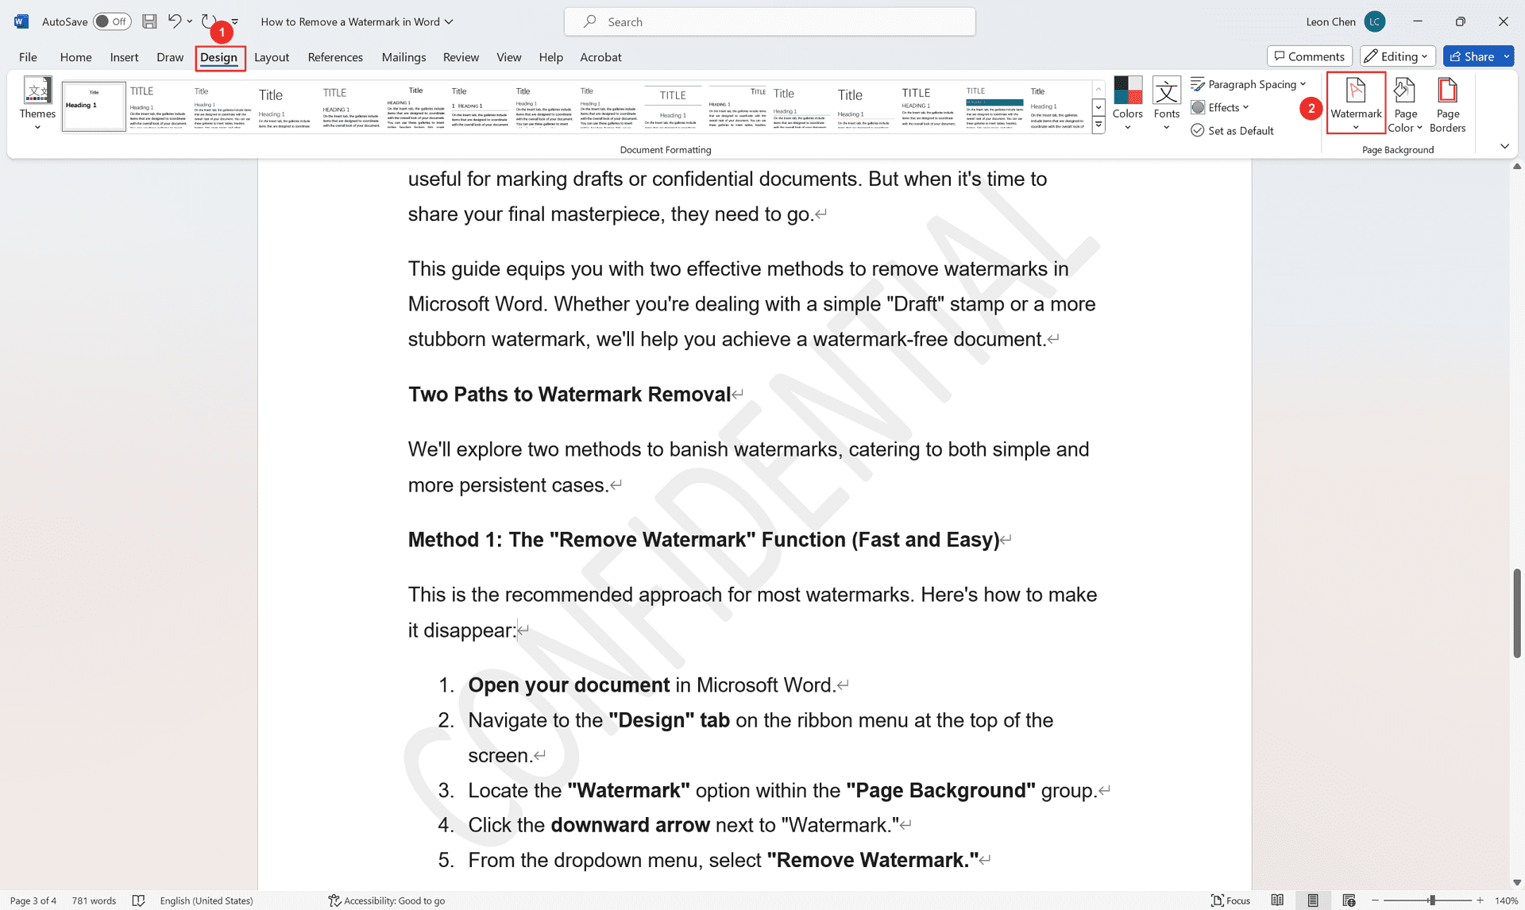This screenshot has height=910, width=1525.
Task: Toggle the AutoSave switch
Action: [112, 21]
